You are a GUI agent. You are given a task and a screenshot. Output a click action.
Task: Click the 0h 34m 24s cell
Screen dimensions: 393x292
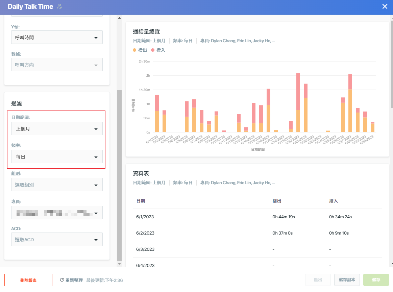[340, 217]
